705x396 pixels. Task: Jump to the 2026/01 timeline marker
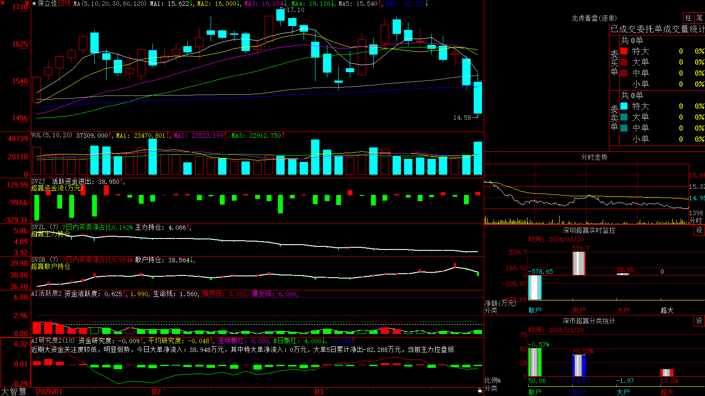(x=50, y=392)
